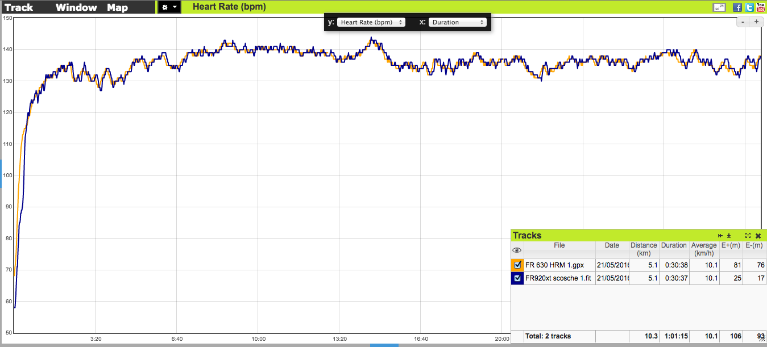Uncheck the FR920xt scosche 1.fit track
Screen dimensions: 767x347
517,278
